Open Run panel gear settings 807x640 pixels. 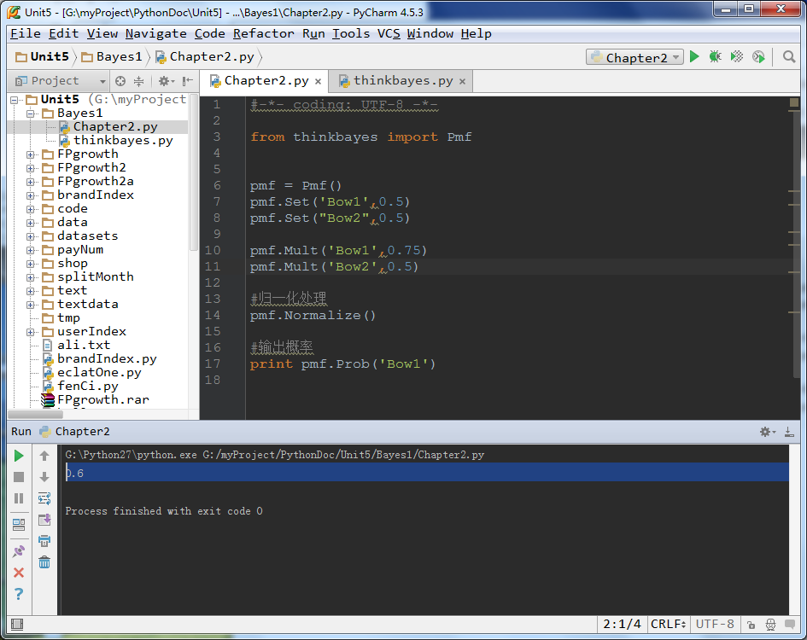click(x=768, y=432)
